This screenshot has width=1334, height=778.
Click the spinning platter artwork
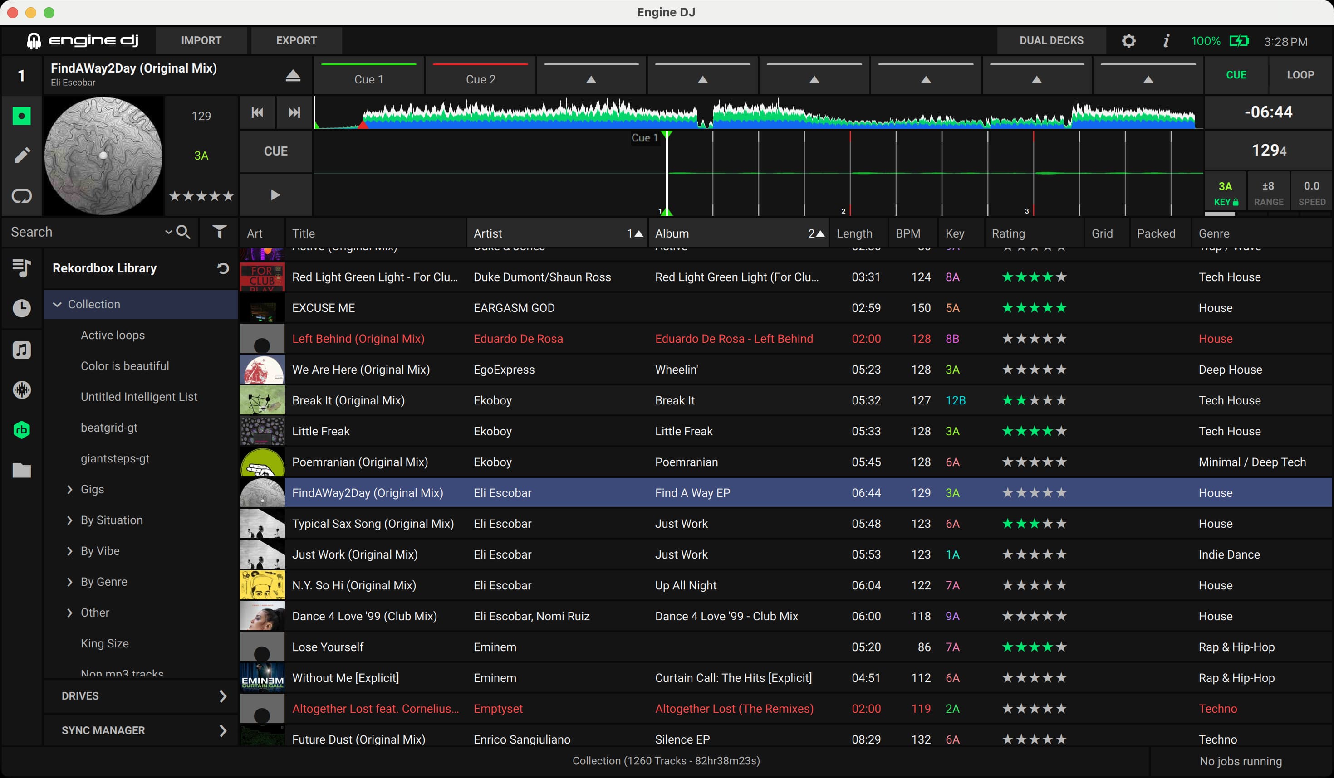tap(103, 156)
